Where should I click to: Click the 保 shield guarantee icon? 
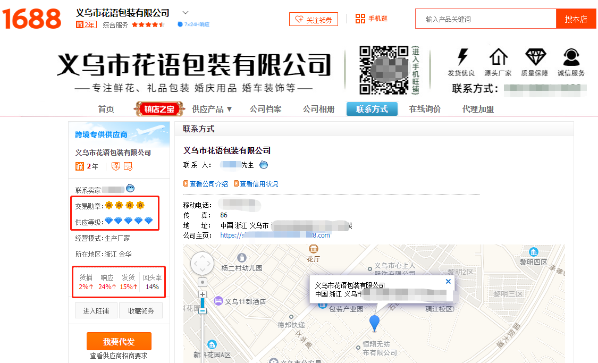coord(115,166)
